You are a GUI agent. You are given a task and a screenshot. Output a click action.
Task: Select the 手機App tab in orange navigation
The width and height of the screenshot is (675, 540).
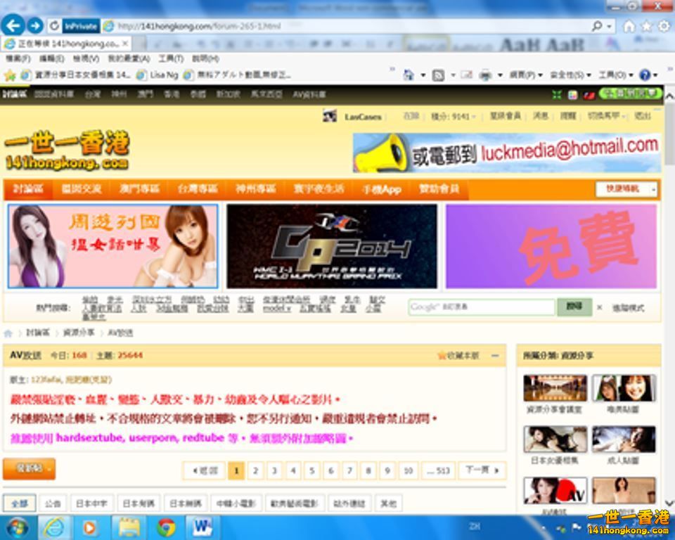381,188
